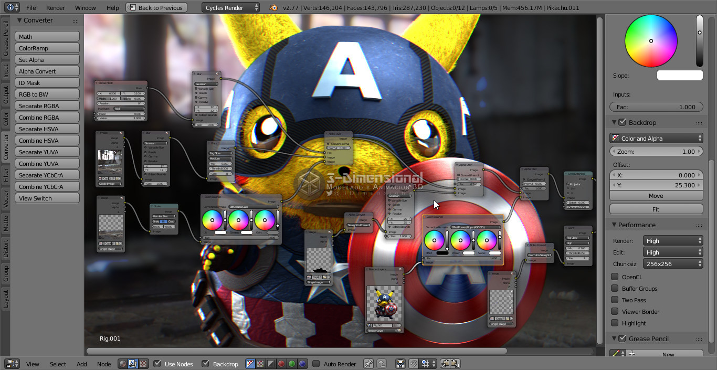Open the Color and Alpha dropdown
717x370 pixels.
tap(656, 138)
